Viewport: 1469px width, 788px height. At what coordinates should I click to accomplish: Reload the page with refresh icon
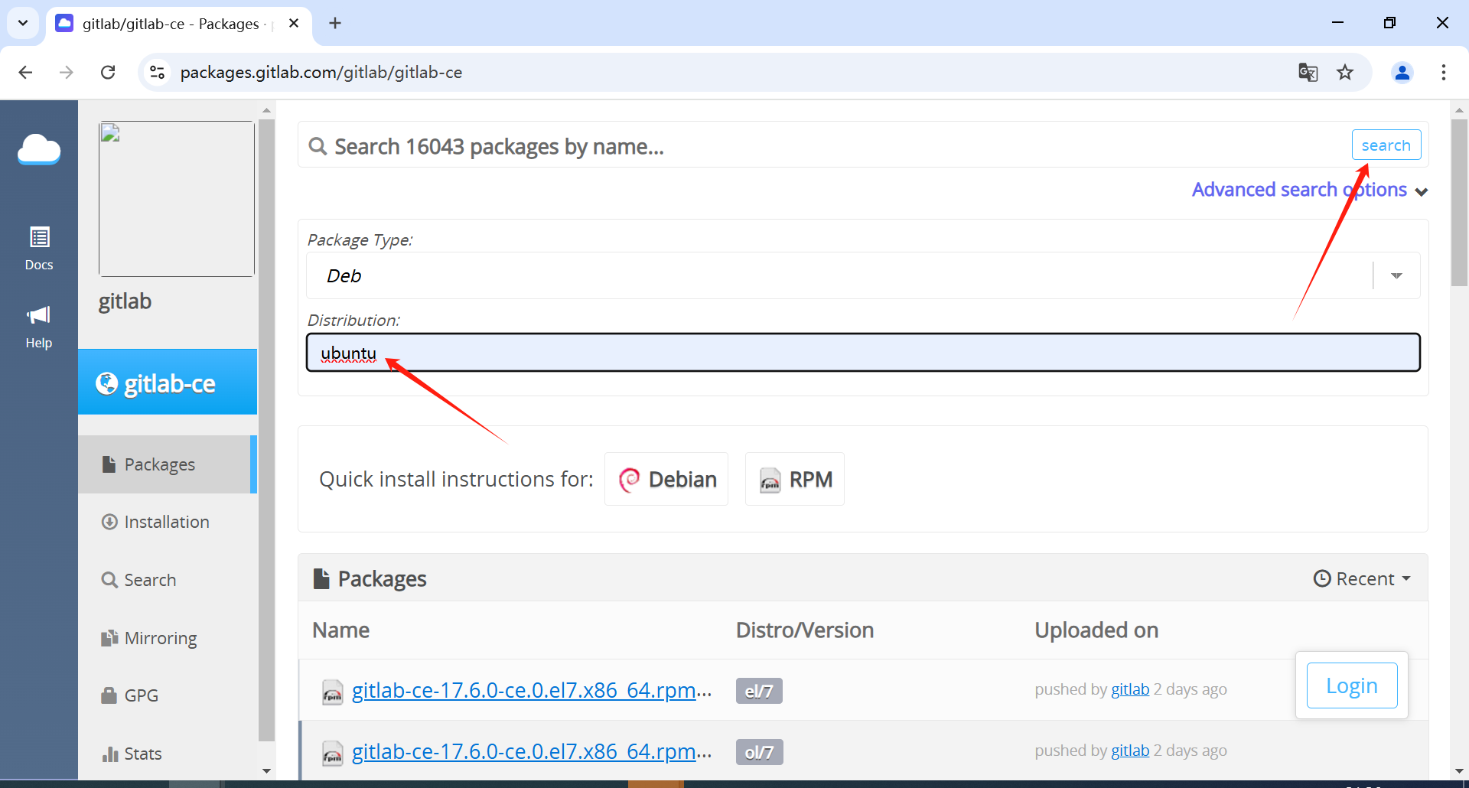pos(108,72)
